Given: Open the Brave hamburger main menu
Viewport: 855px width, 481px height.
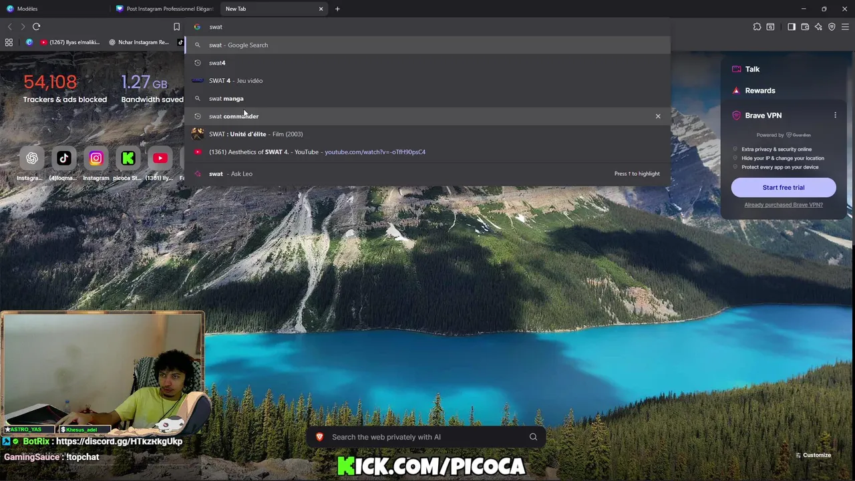Looking at the screenshot, I should coord(845,27).
